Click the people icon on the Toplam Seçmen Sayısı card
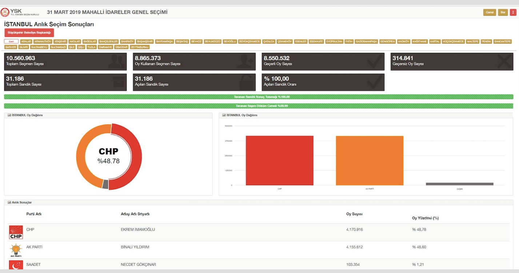Image resolution: width=519 pixels, height=273 pixels. coord(117,61)
